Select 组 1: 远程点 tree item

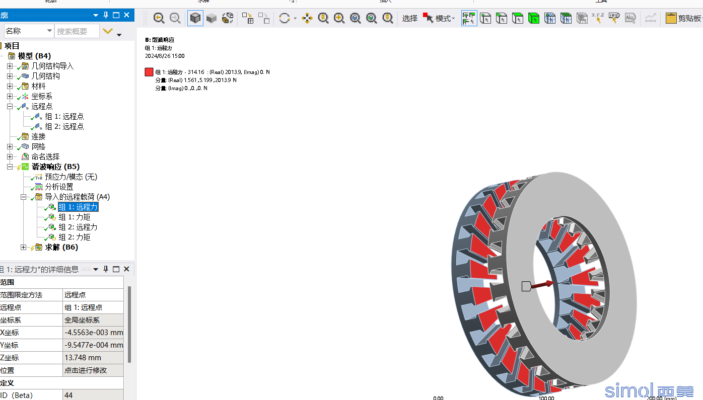click(64, 116)
